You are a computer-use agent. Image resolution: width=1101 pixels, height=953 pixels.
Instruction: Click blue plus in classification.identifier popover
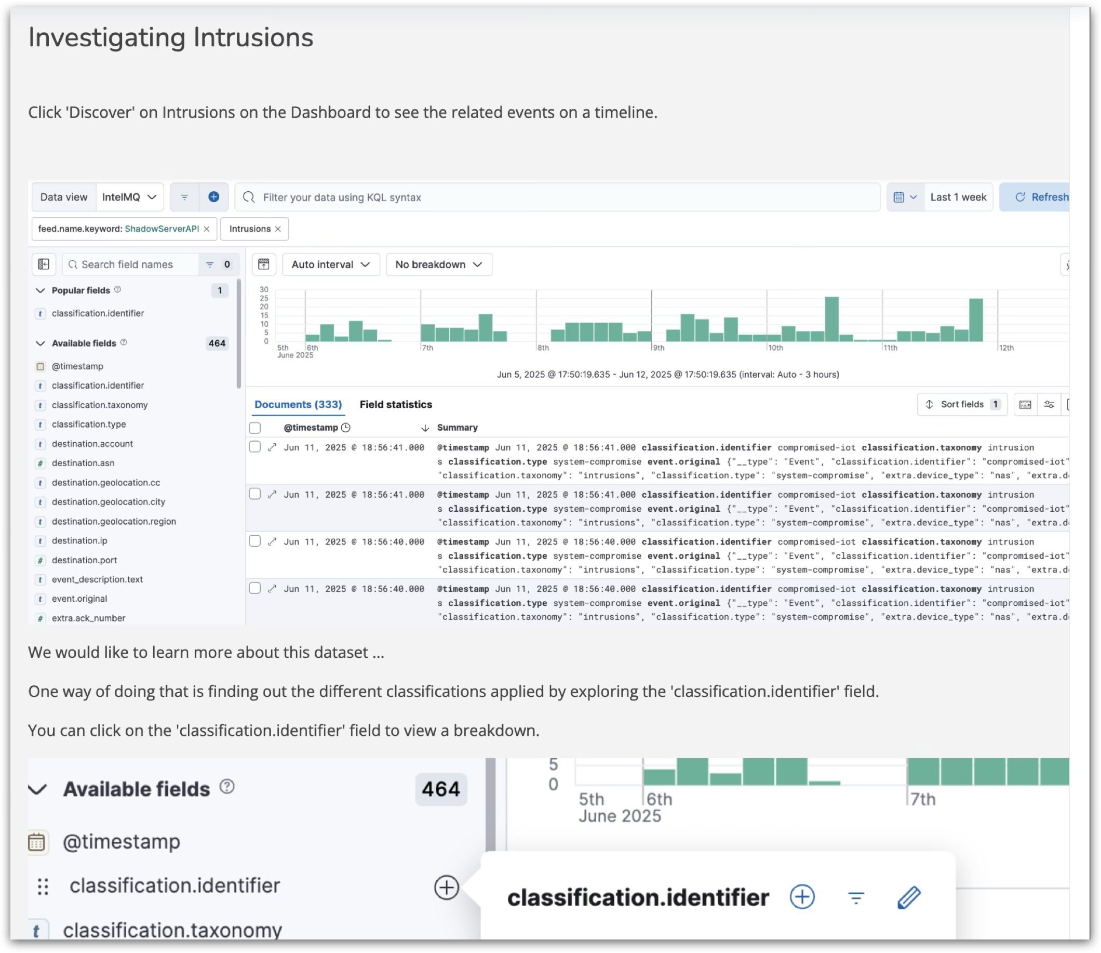coord(802,897)
